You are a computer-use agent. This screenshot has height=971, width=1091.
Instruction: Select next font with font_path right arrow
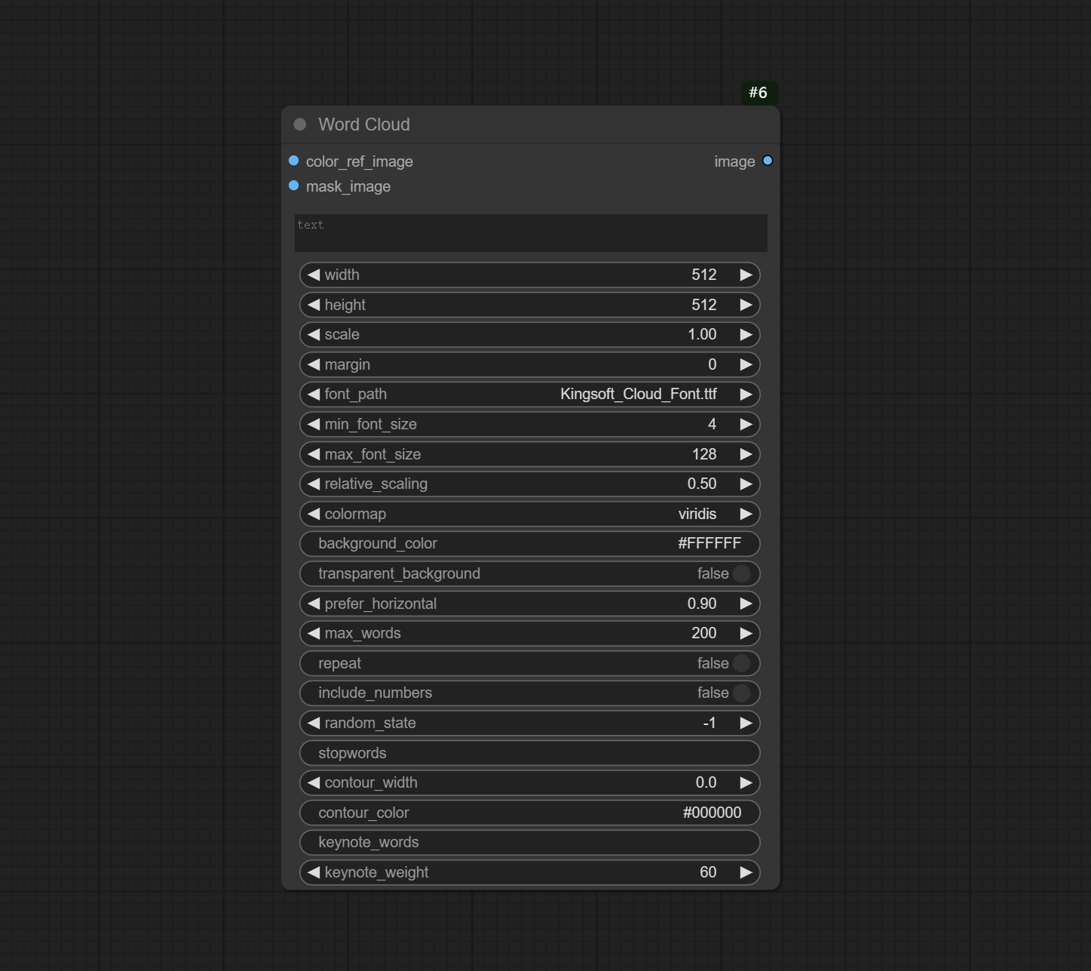[746, 394]
